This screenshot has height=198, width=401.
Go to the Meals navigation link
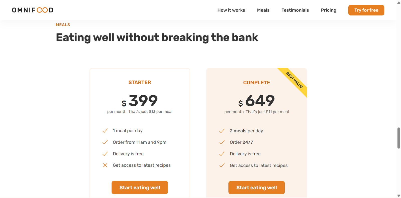click(263, 10)
